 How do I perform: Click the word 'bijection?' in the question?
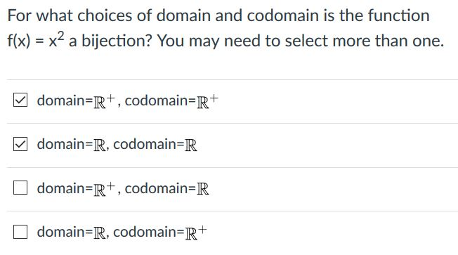117,41
